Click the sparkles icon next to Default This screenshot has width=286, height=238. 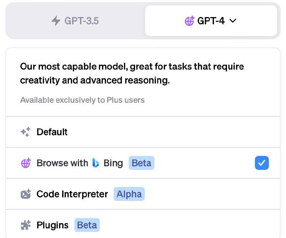(25, 132)
